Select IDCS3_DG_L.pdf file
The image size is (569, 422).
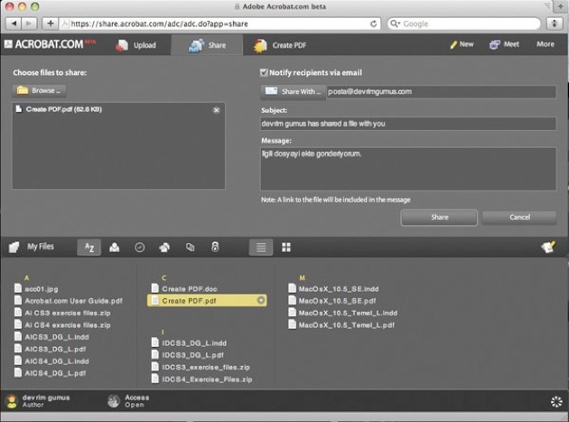192,355
